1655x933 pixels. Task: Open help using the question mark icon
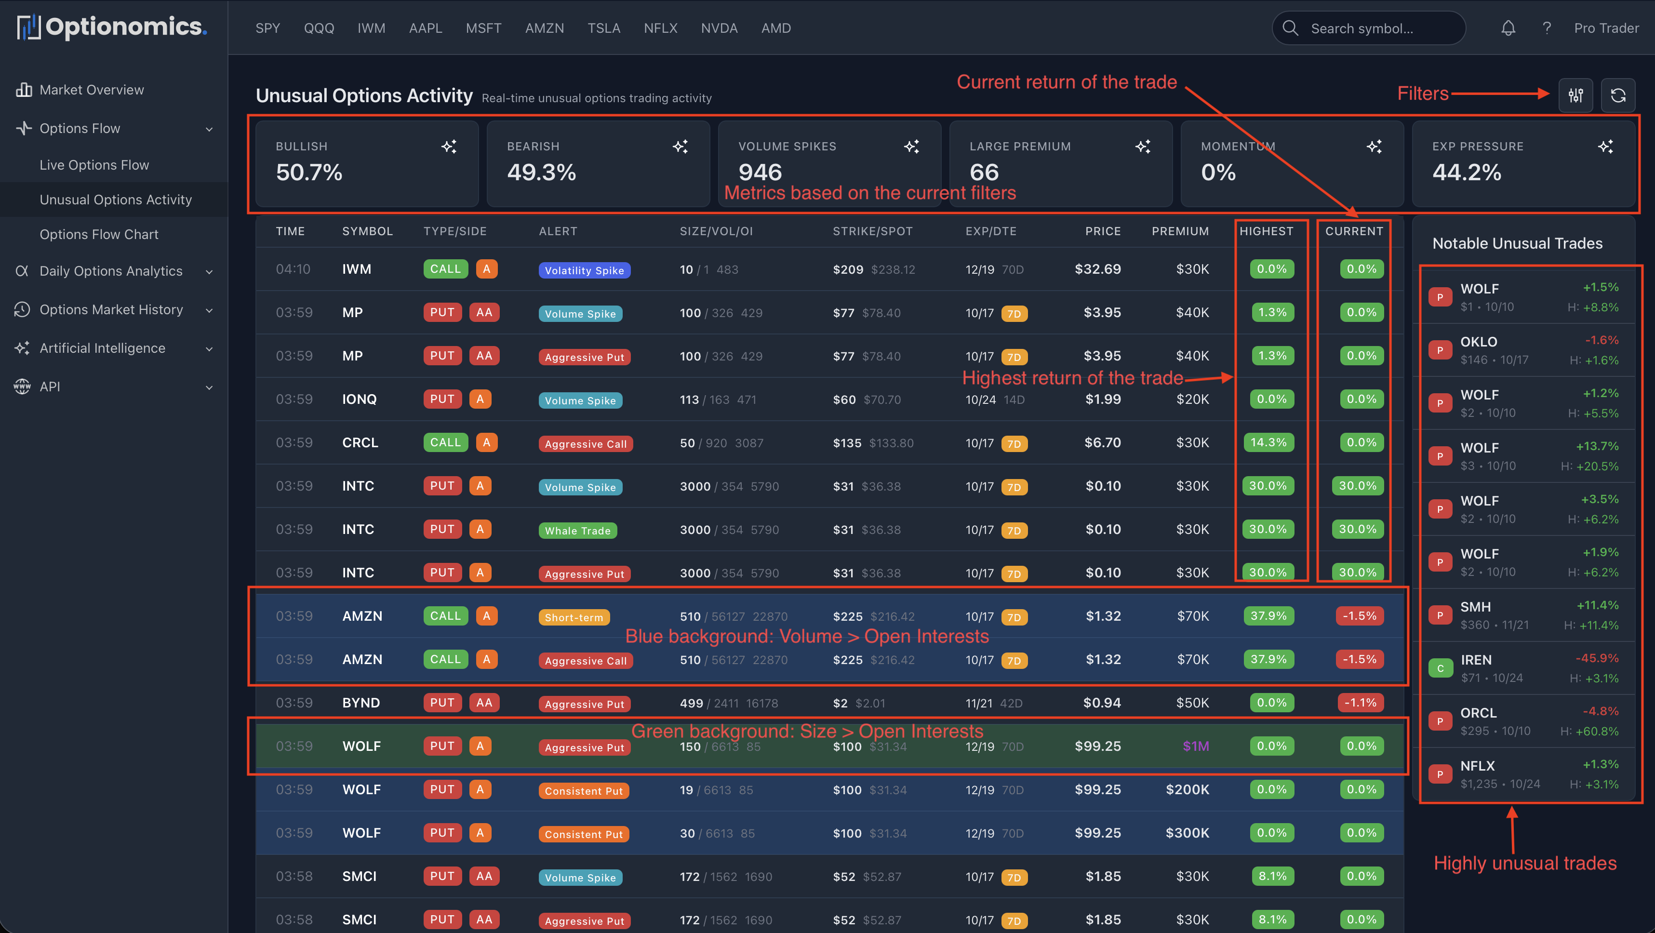1547,27
